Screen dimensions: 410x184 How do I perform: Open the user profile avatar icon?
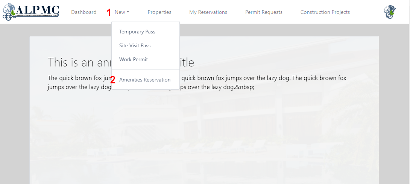tap(390, 12)
